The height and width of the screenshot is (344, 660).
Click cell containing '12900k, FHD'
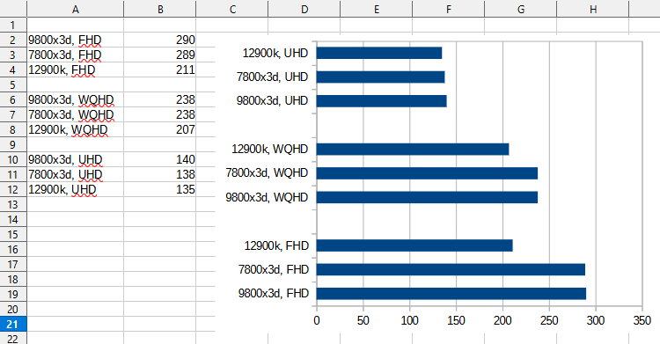pos(76,70)
